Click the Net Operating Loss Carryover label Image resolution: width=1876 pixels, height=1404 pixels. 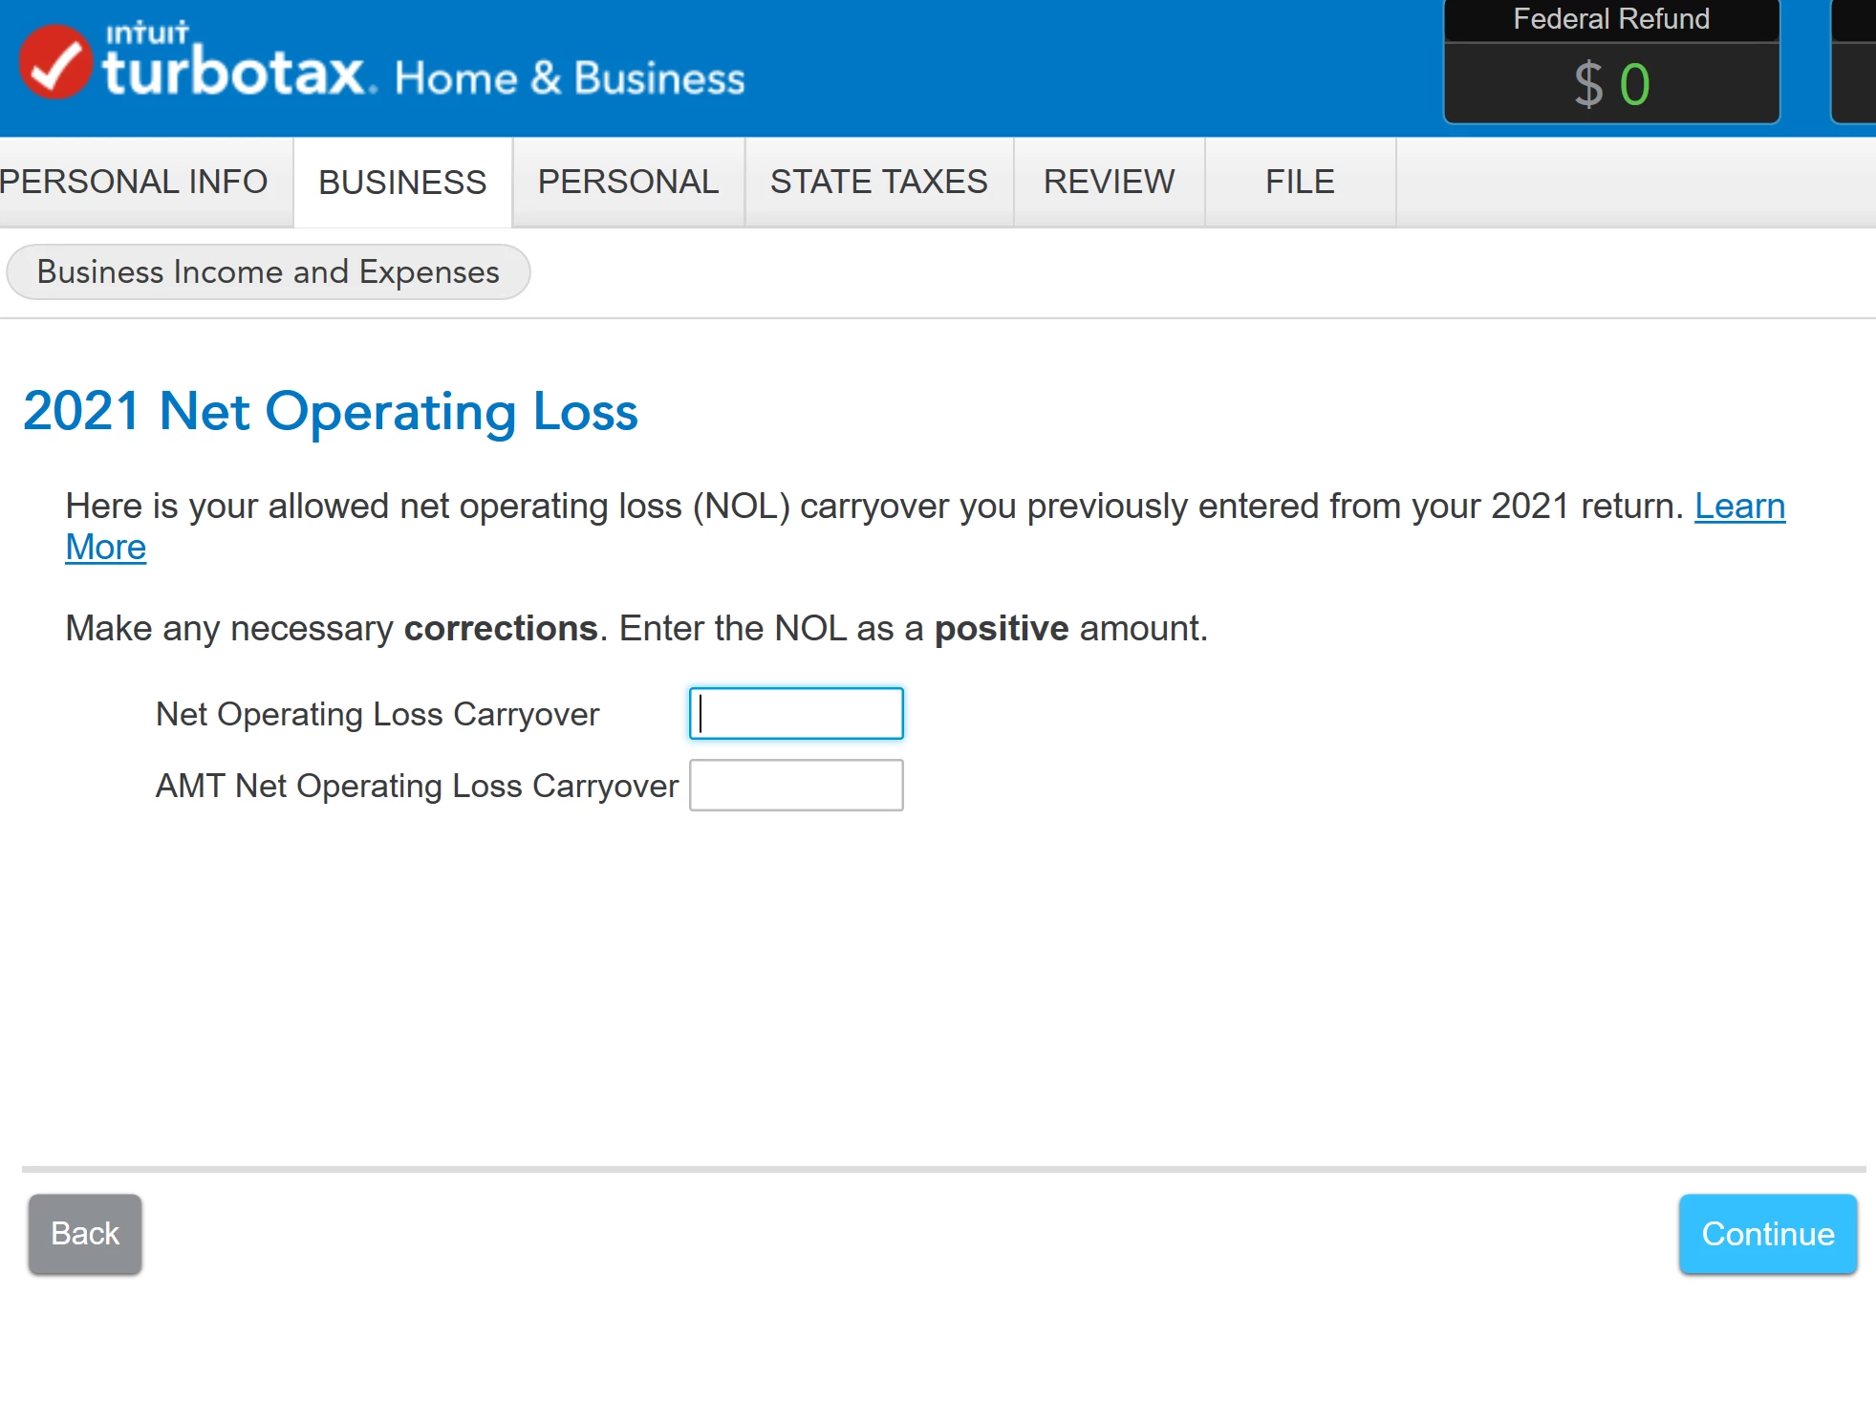[x=377, y=715]
